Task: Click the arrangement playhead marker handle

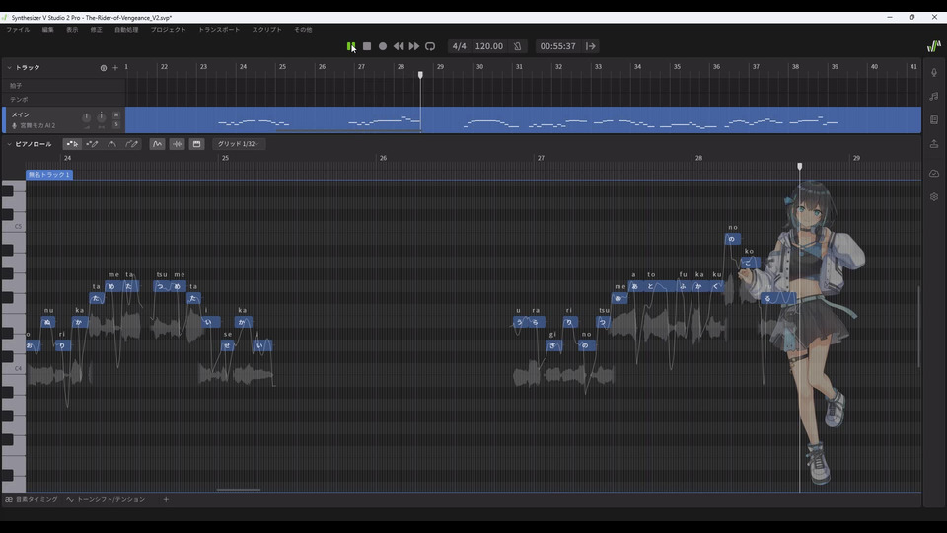Action: point(420,75)
